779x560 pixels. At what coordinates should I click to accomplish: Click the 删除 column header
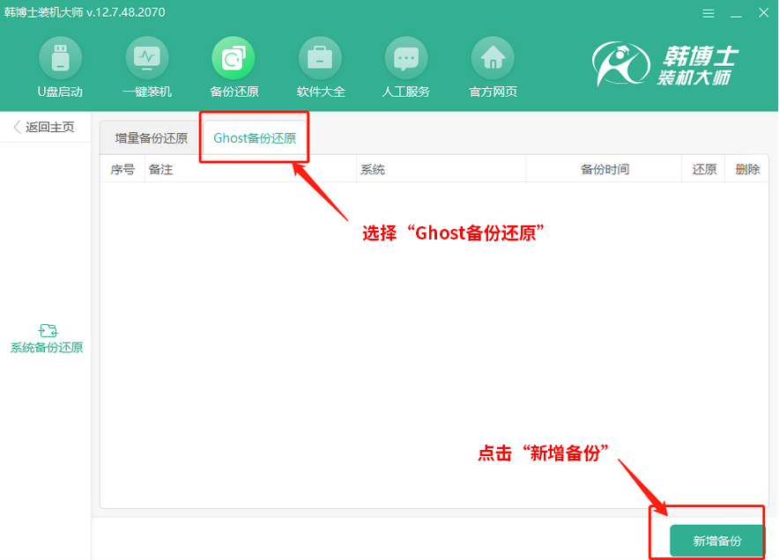coord(746,169)
